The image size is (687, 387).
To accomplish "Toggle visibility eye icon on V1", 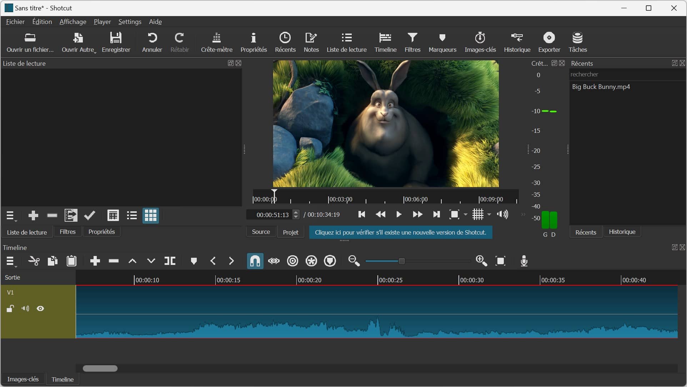I will [x=41, y=309].
